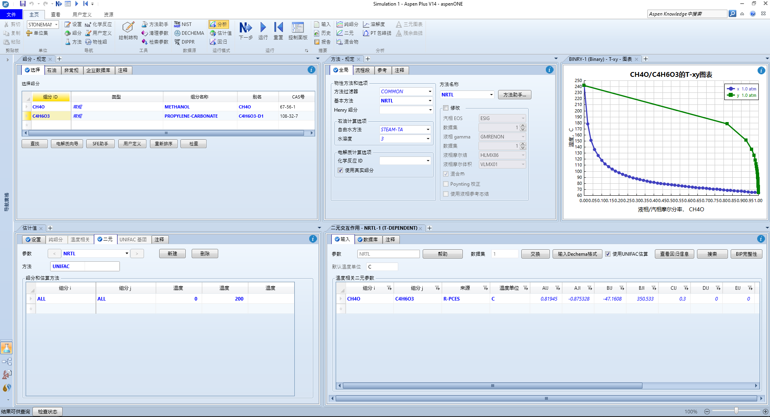Open Pure component analysis (纯组分)

347,24
